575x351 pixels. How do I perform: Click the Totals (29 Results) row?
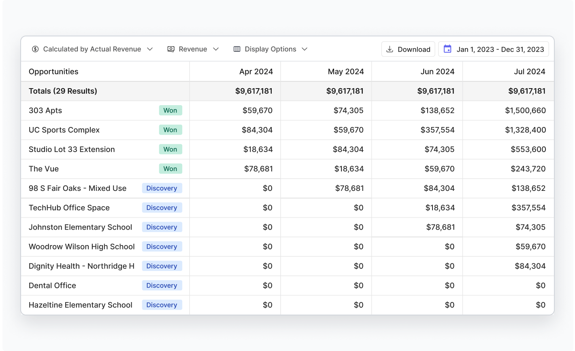coord(62,91)
